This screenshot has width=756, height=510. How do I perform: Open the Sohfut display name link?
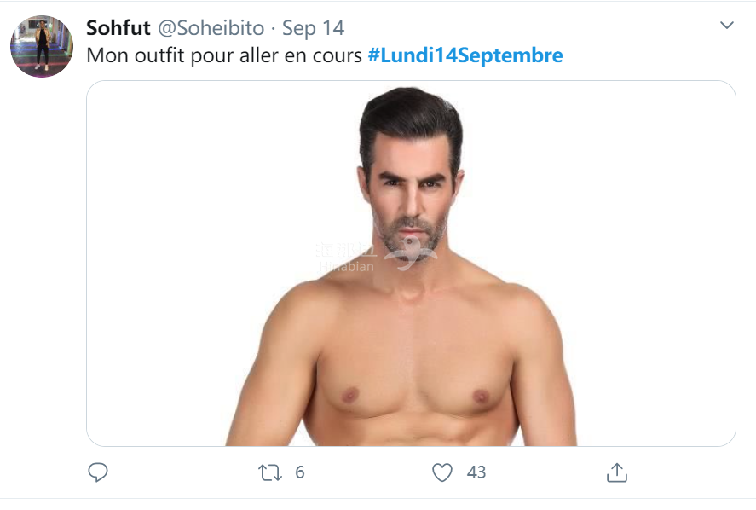118,28
